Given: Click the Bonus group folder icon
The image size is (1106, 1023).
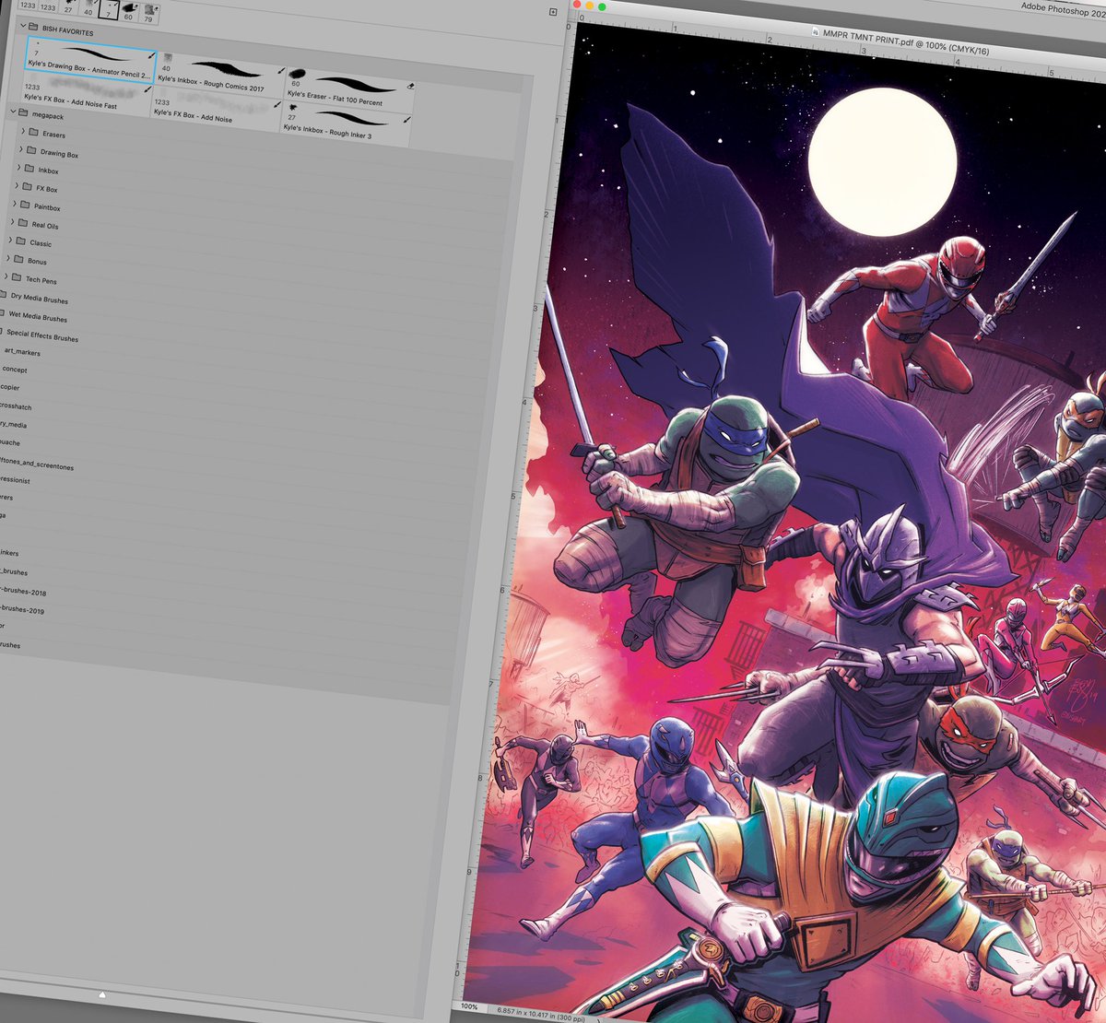Looking at the screenshot, I should [x=19, y=259].
